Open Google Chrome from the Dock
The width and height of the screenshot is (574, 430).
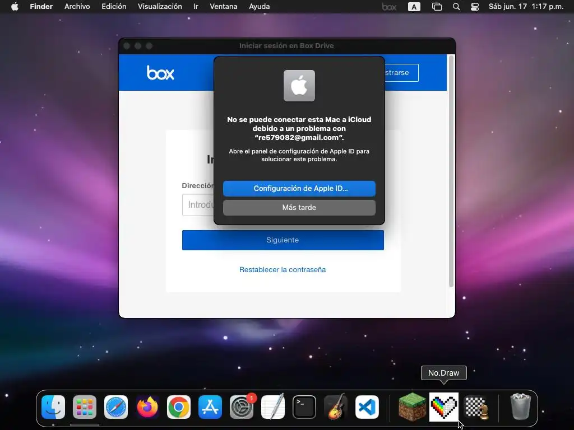(x=179, y=407)
